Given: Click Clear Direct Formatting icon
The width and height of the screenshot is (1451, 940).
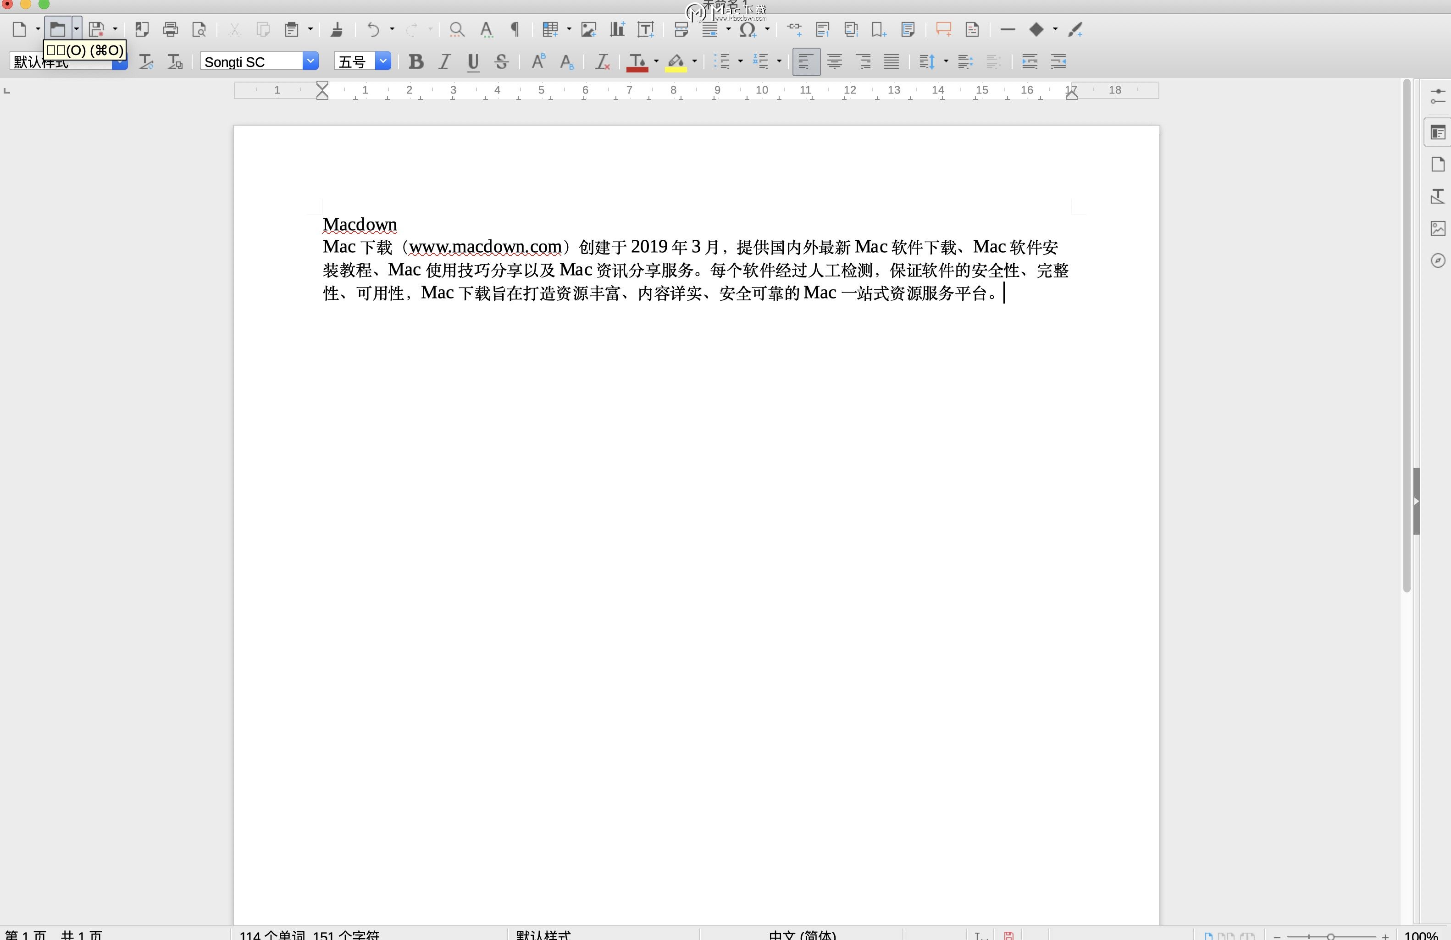Looking at the screenshot, I should 602,61.
